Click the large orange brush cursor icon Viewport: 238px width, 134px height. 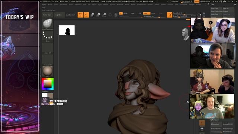[x=170, y=15]
